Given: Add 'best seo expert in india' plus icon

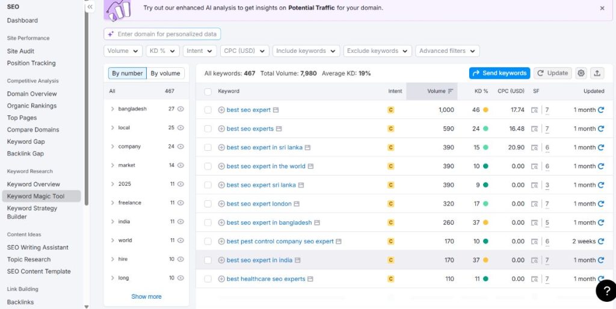Looking at the screenshot, I should [x=221, y=260].
